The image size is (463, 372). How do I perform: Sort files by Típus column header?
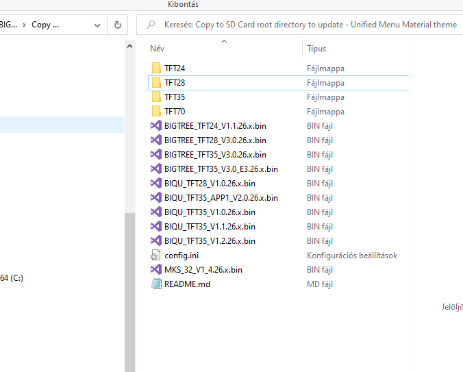coord(316,49)
